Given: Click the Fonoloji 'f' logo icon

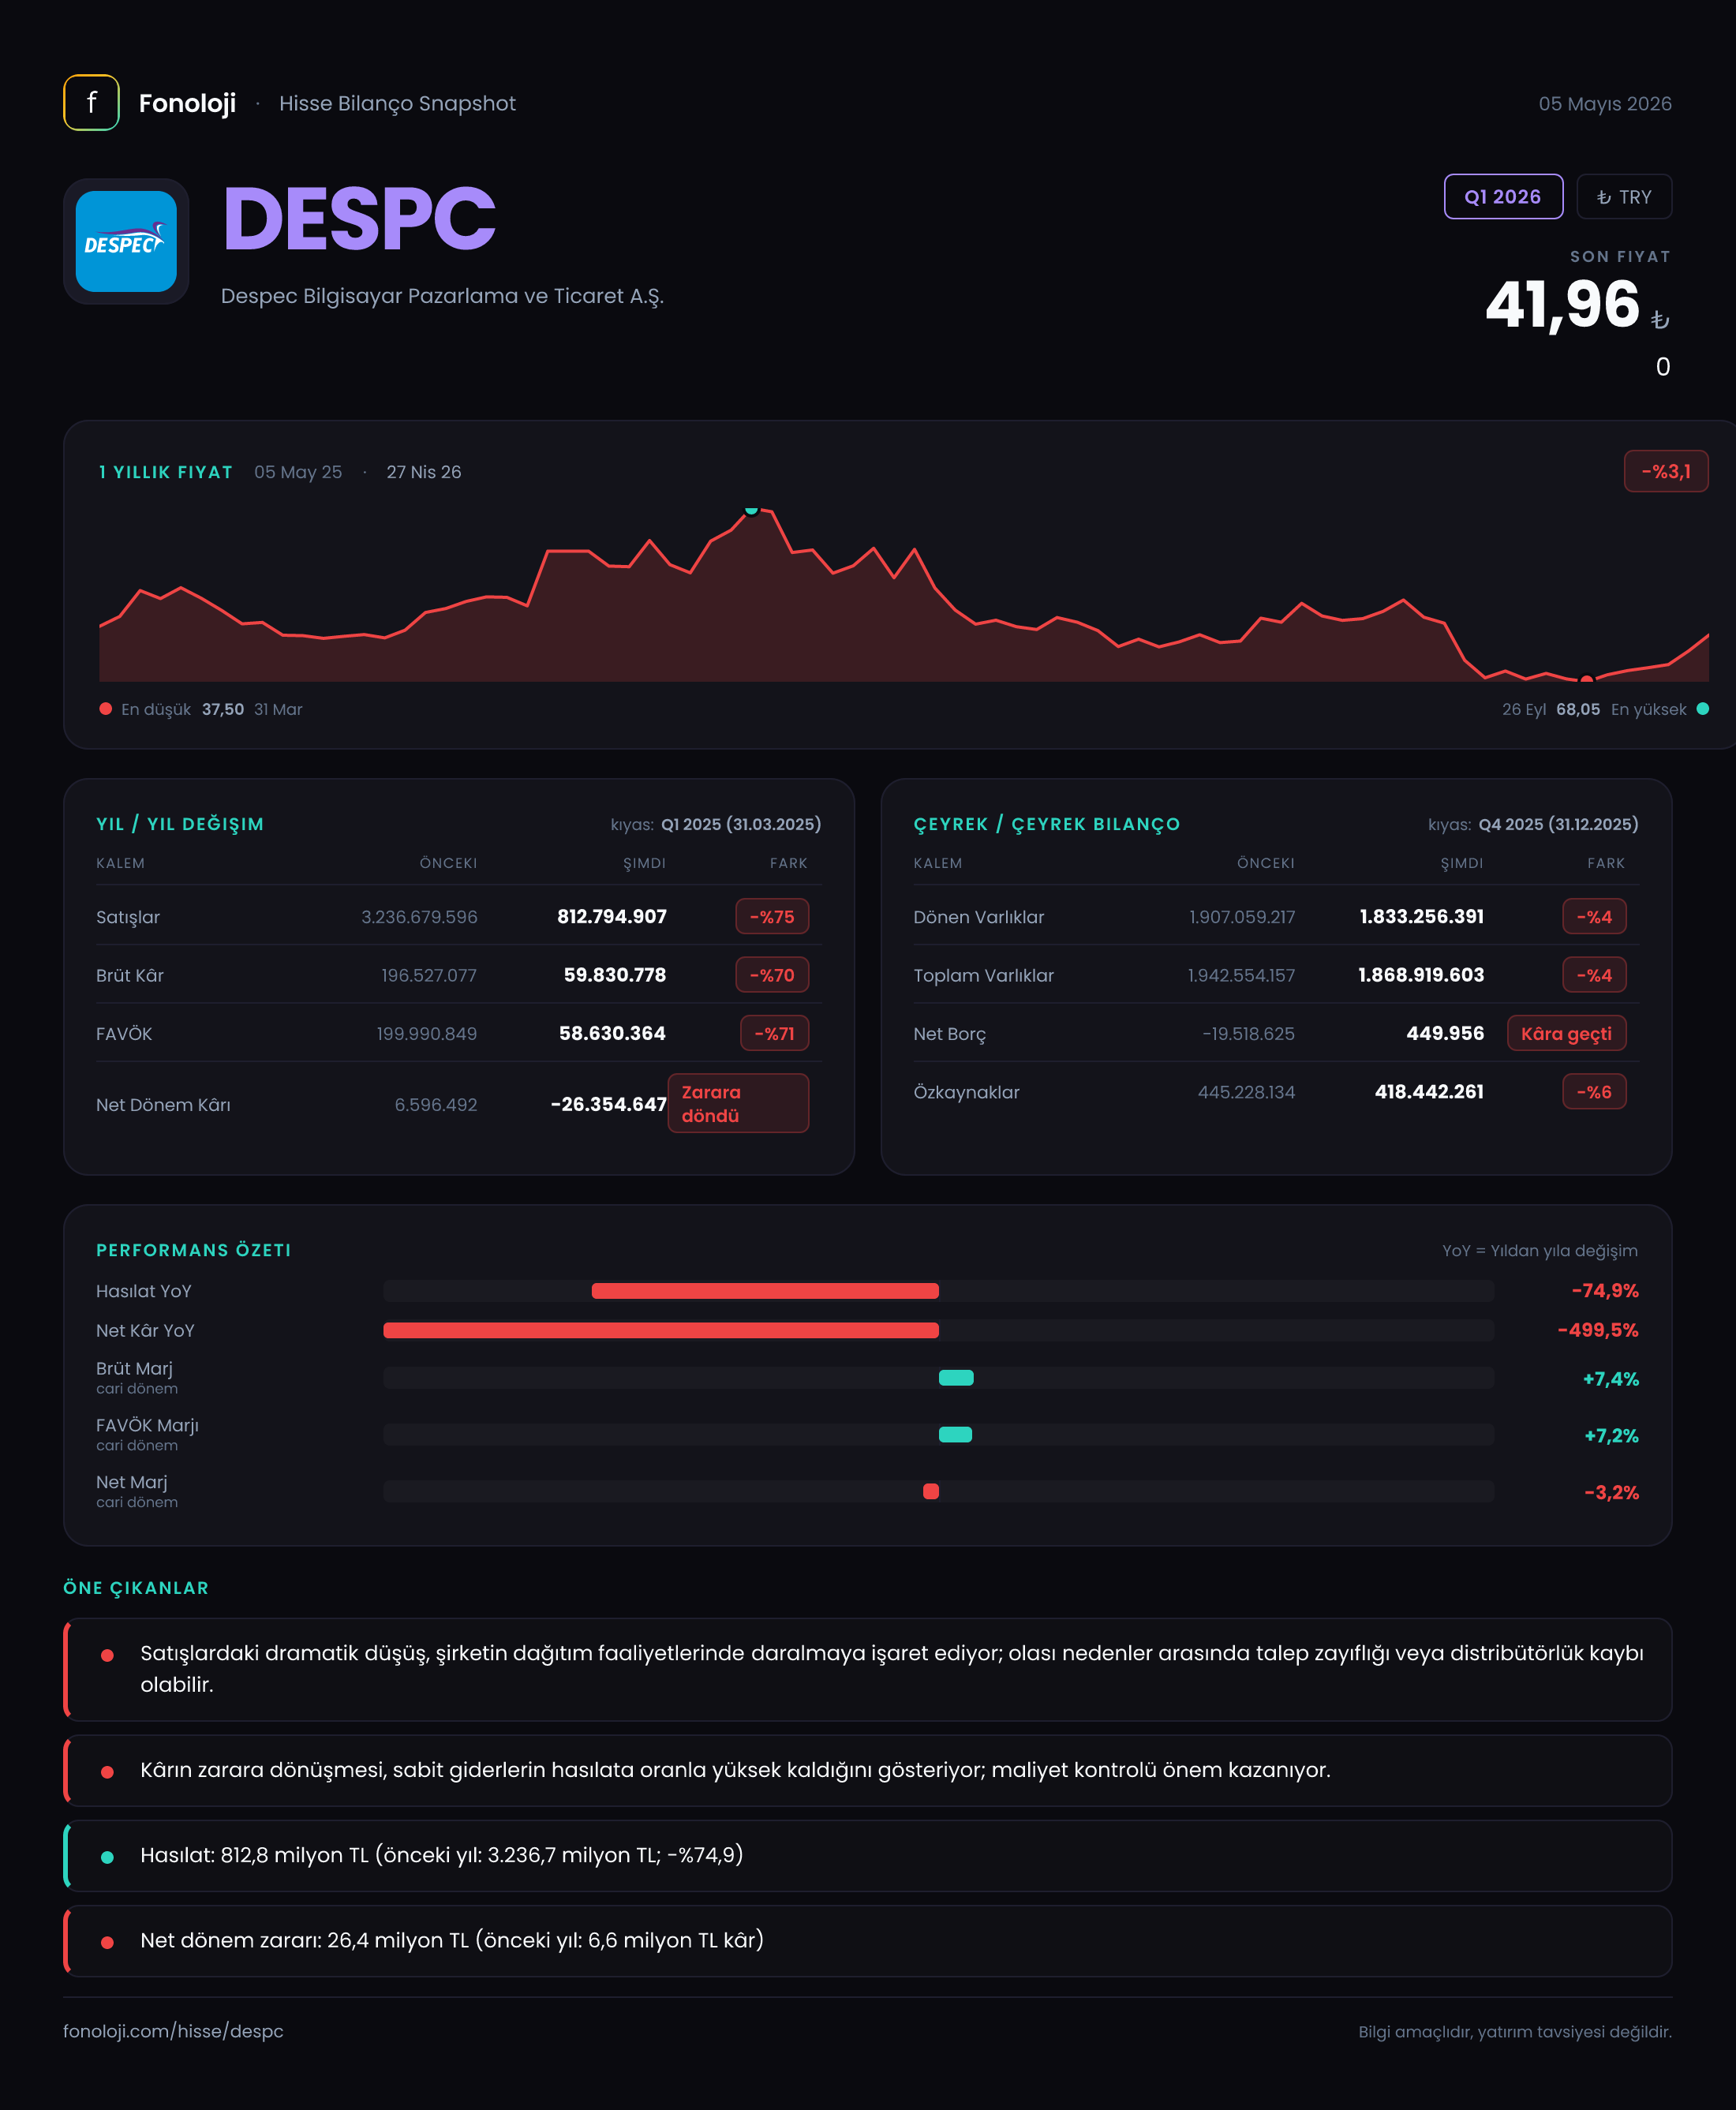Looking at the screenshot, I should pyautogui.click(x=91, y=103).
